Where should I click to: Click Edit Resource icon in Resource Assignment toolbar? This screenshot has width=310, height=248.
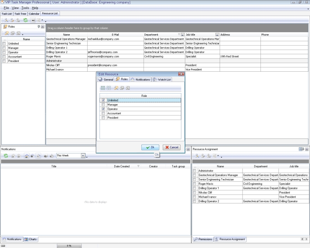point(203,156)
